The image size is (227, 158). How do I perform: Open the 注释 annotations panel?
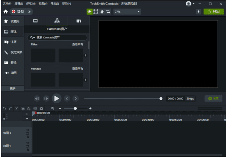[13, 42]
